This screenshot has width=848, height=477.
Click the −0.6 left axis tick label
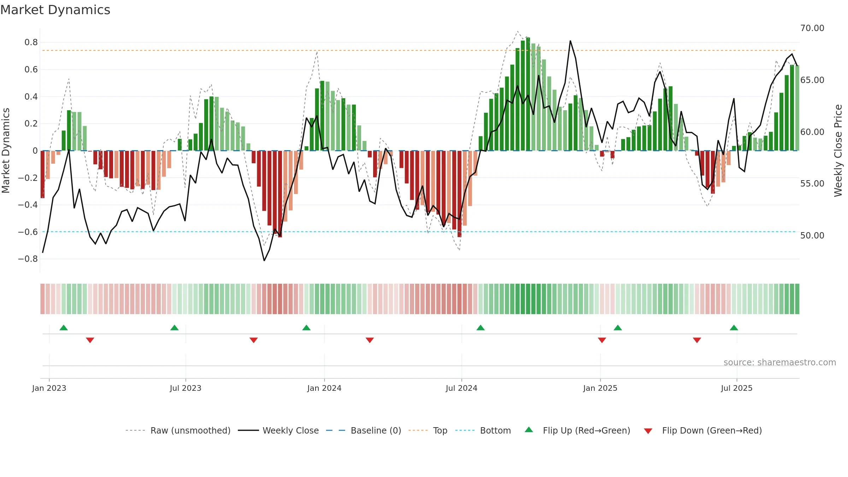[x=28, y=232]
